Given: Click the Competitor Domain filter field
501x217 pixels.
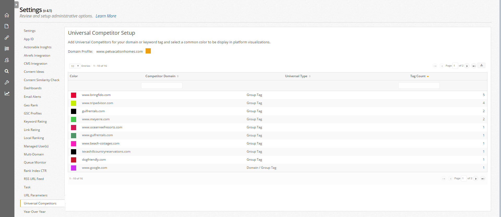Looking at the screenshot, I should point(162,86).
